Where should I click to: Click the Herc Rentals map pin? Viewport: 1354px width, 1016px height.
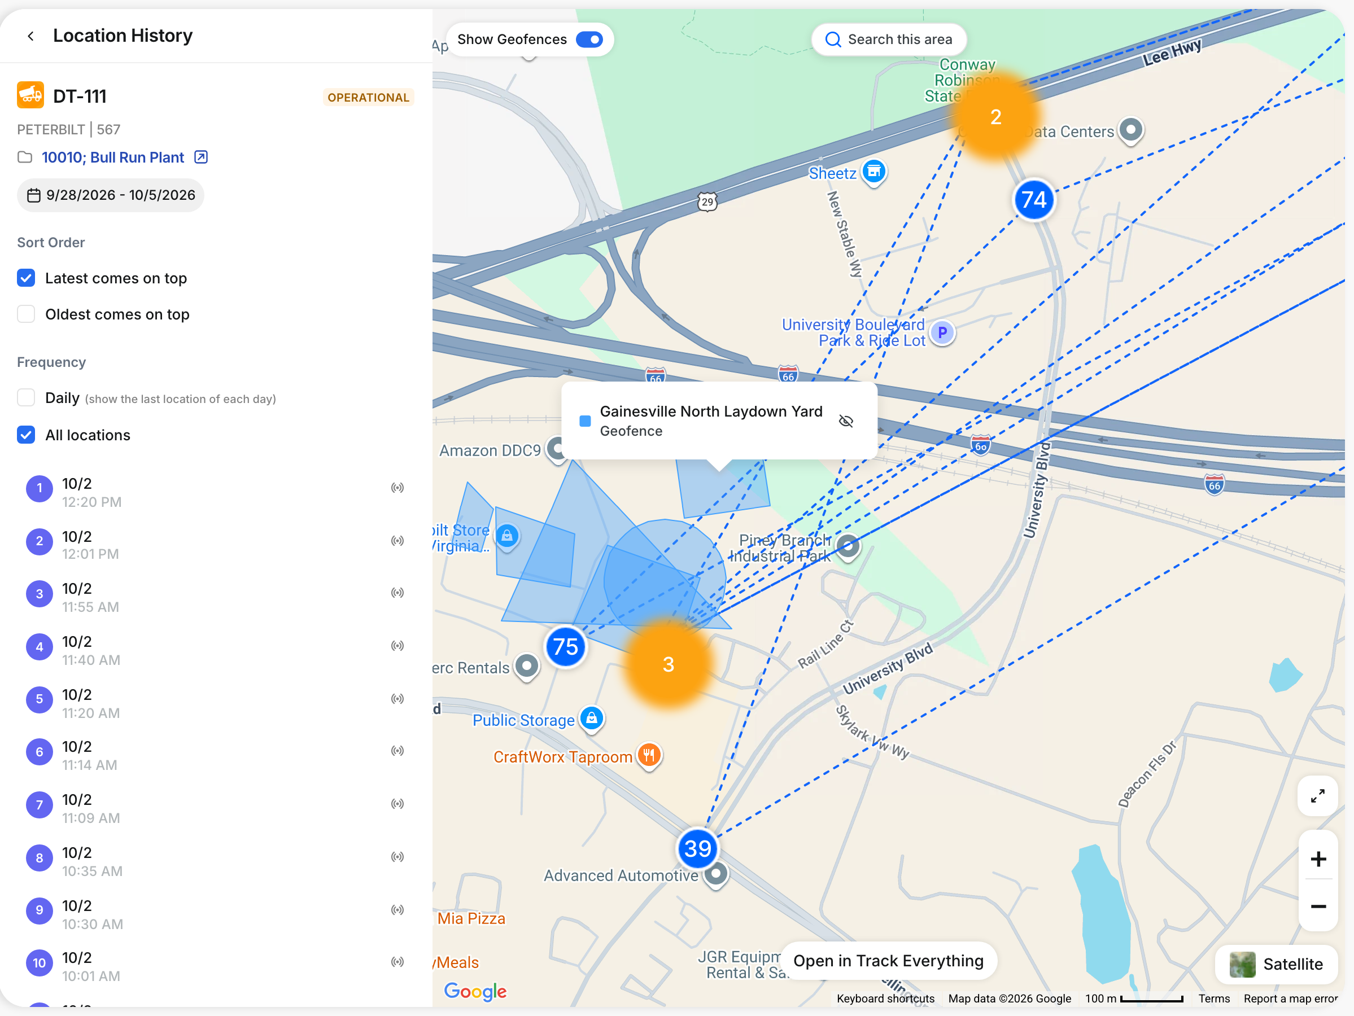tap(526, 666)
